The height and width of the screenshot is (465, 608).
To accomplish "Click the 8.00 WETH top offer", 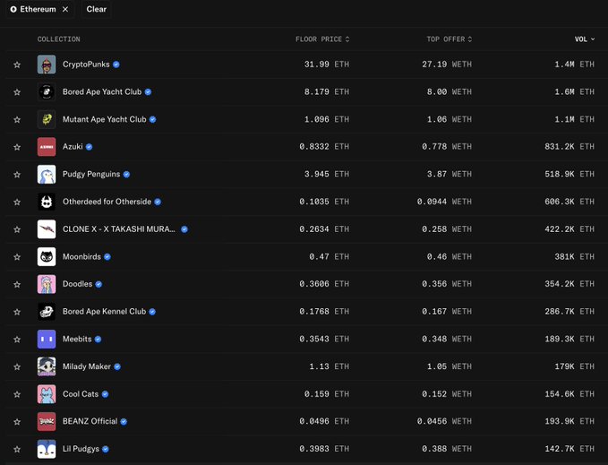I will point(449,92).
